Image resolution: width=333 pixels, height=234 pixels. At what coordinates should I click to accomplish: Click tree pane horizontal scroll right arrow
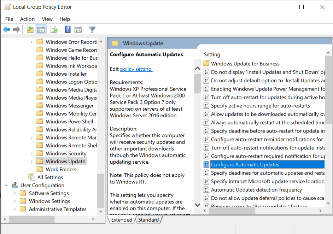click(x=93, y=219)
